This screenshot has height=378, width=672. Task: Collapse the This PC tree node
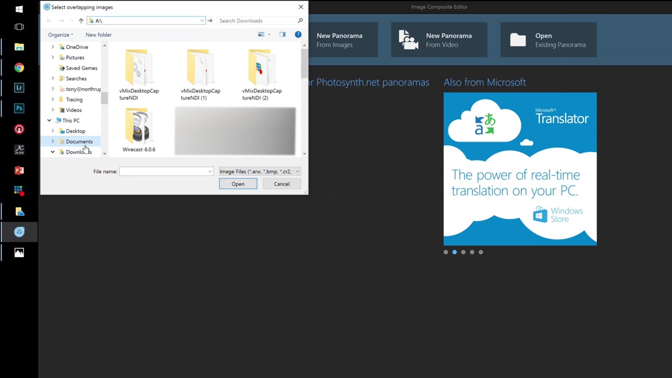(x=49, y=120)
